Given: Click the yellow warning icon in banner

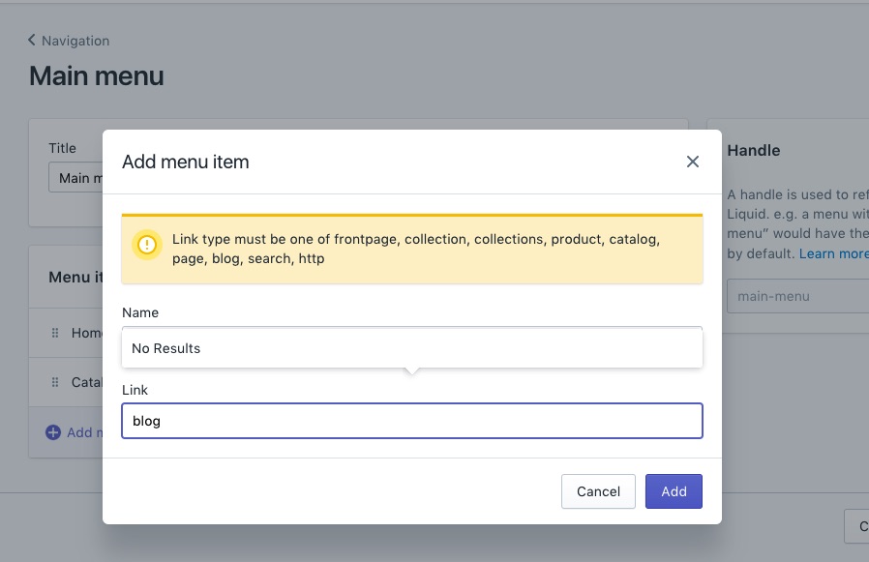Looking at the screenshot, I should [147, 245].
